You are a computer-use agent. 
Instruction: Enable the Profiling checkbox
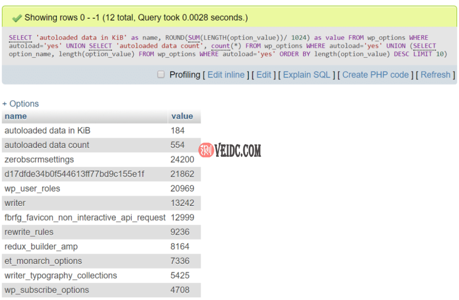[x=161, y=74]
